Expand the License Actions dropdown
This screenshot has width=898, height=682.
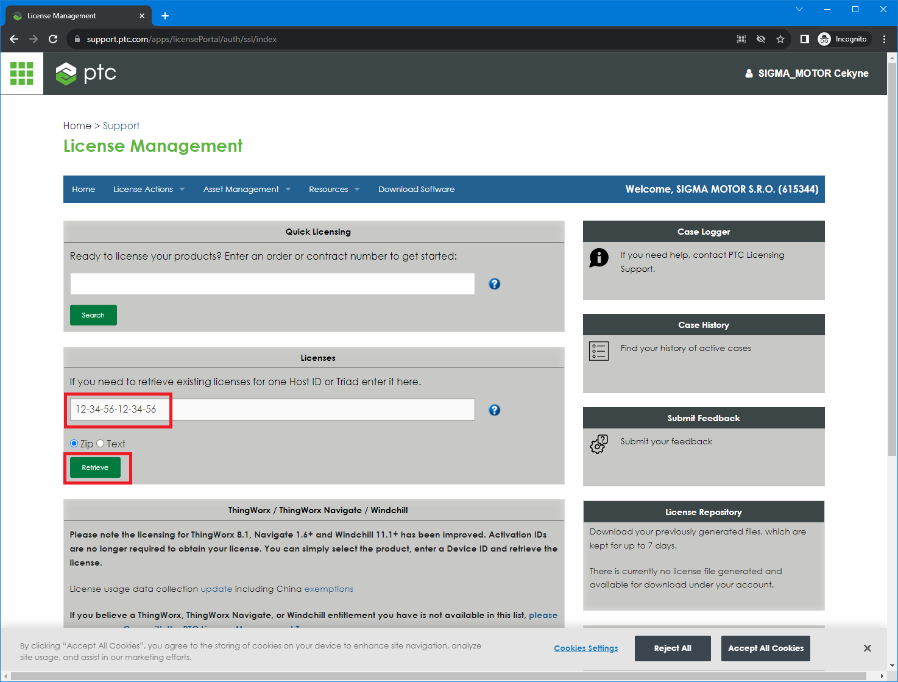coord(149,189)
